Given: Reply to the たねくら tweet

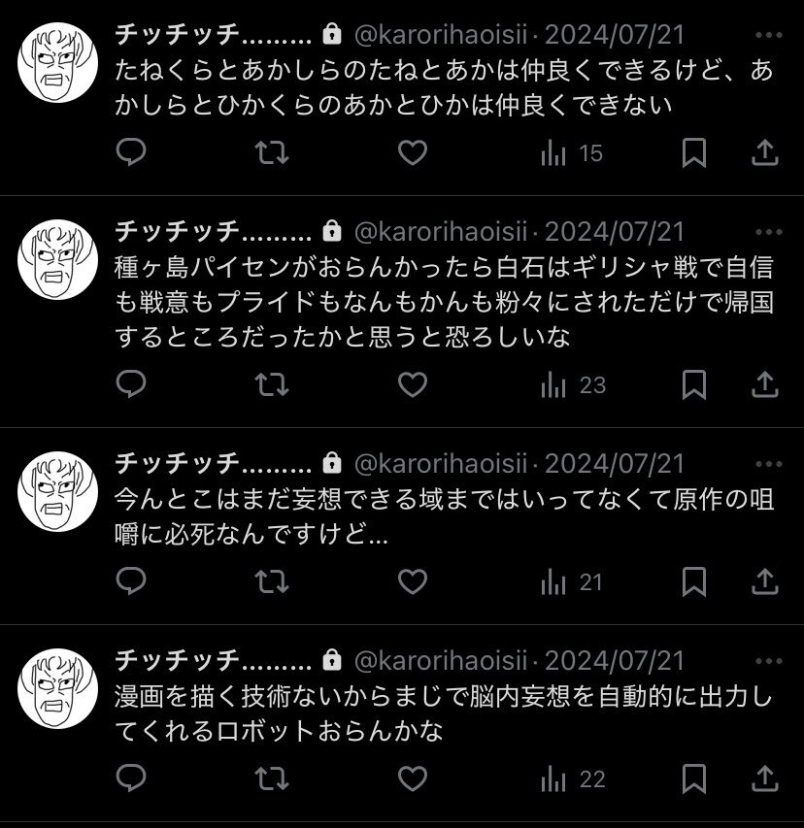Looking at the screenshot, I should click(130, 152).
